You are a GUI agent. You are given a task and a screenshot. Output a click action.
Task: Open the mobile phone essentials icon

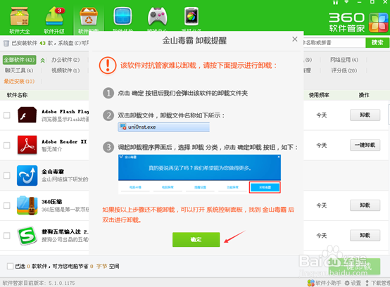coord(191,16)
